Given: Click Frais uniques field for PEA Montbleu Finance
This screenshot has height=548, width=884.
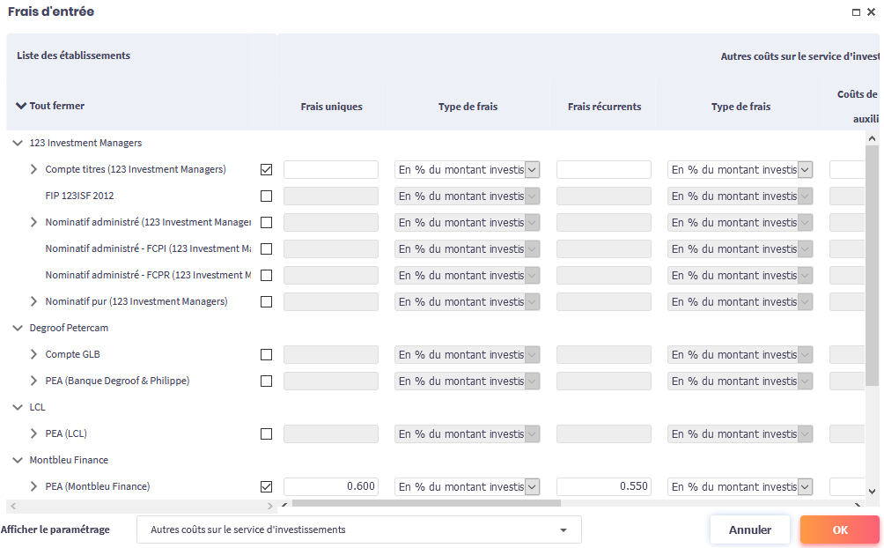Looking at the screenshot, I should point(331,486).
